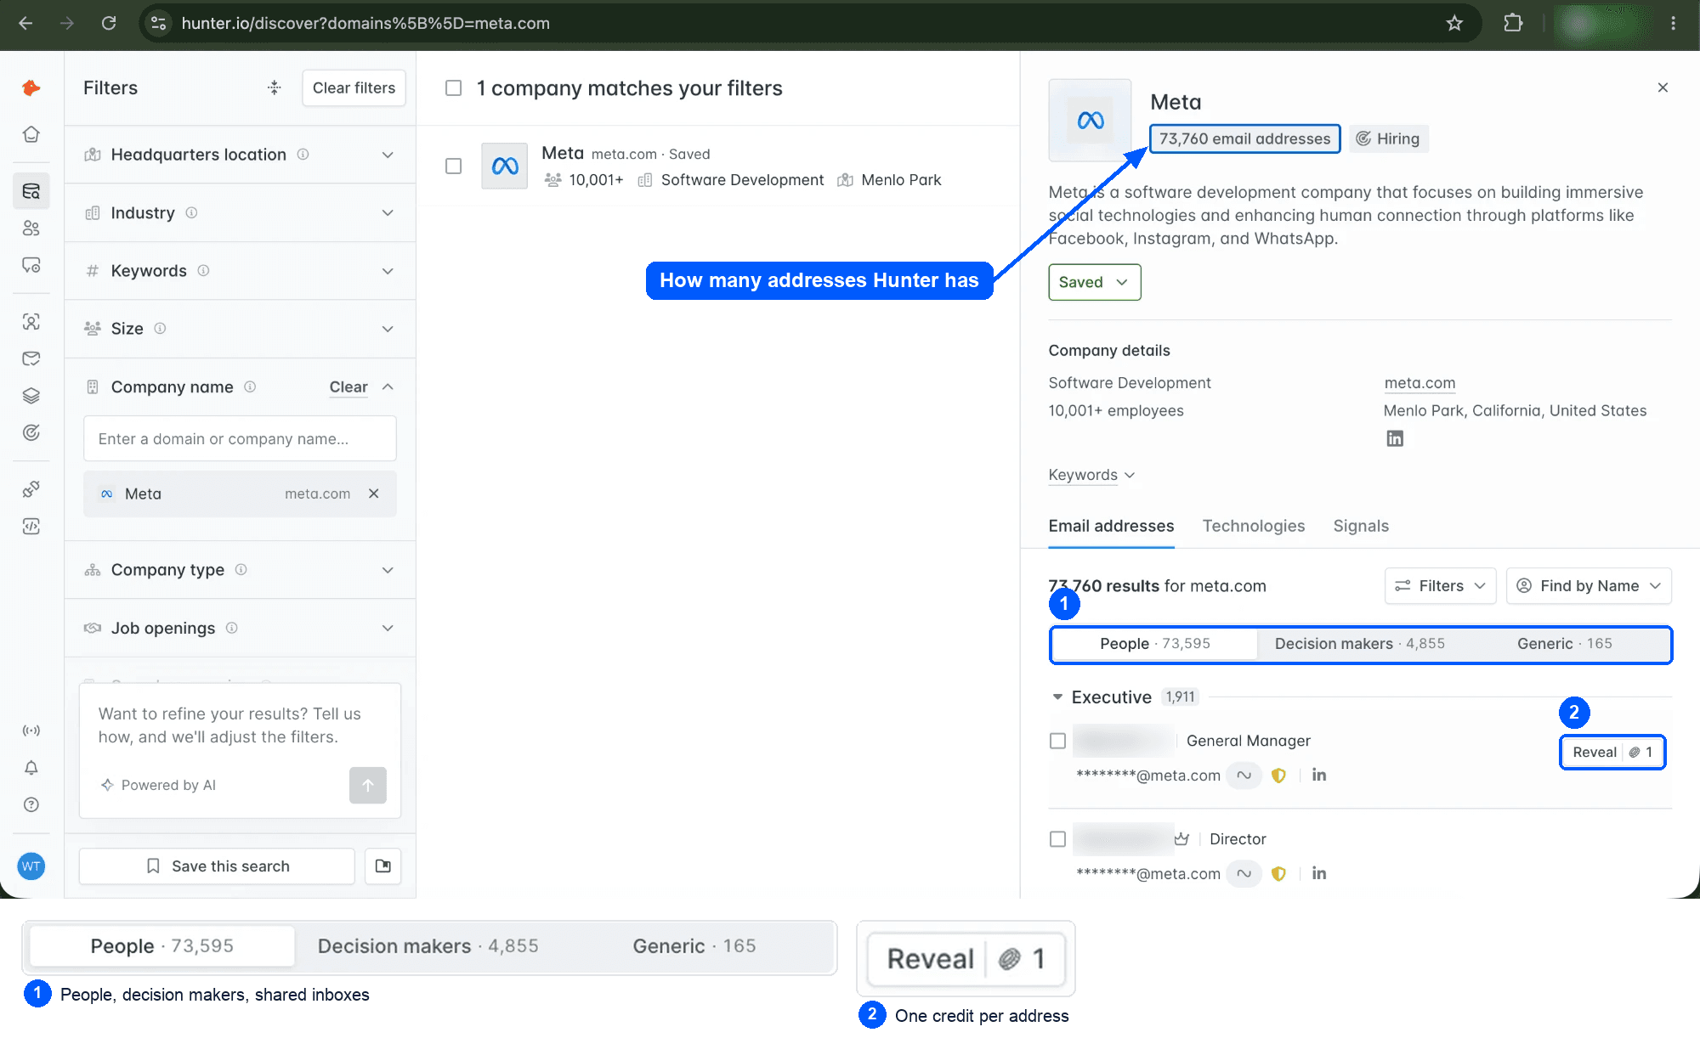Open the help question mark icon
Screen dimensions: 1700x1055
31,804
